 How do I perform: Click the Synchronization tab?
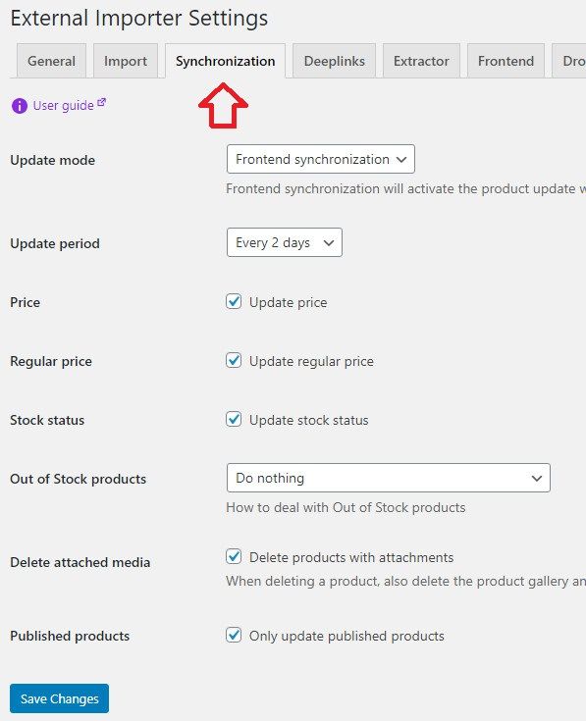(226, 61)
